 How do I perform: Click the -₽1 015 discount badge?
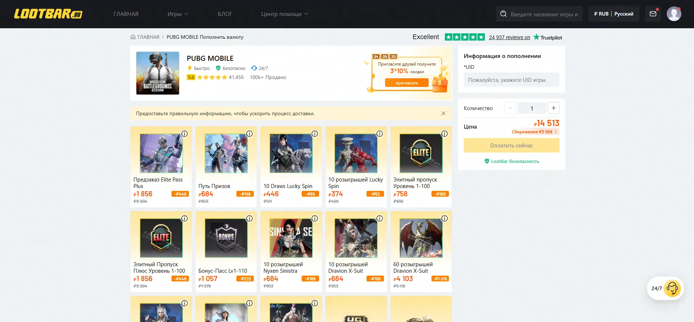[440, 279]
